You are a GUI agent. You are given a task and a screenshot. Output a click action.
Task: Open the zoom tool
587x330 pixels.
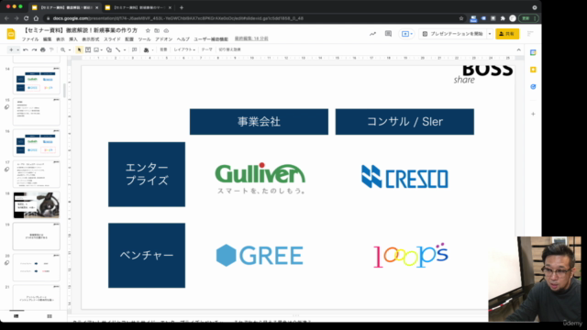(63, 49)
